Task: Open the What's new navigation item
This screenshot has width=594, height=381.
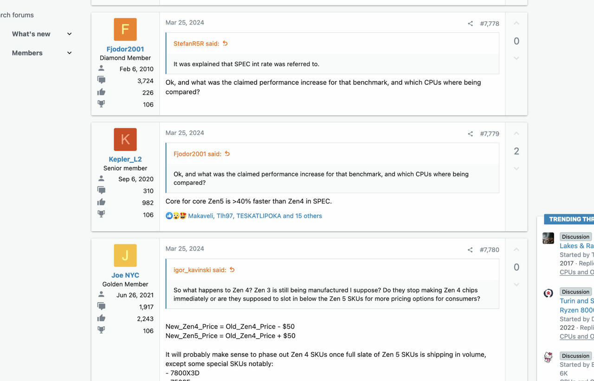Action: 31,34
